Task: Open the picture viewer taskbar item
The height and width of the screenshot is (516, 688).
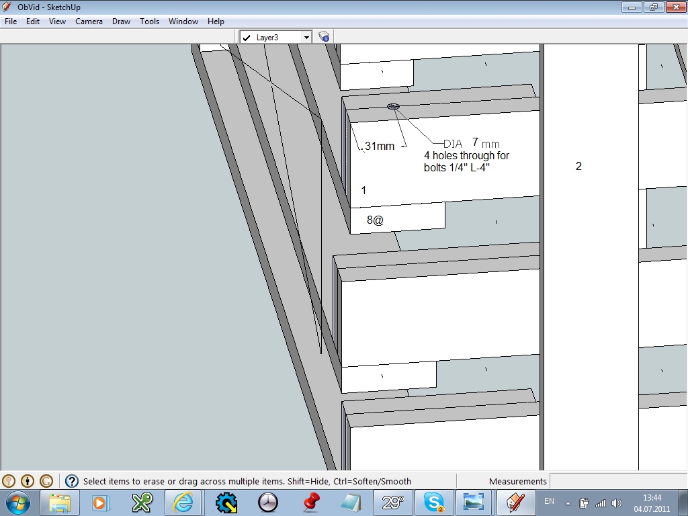Action: (x=474, y=503)
